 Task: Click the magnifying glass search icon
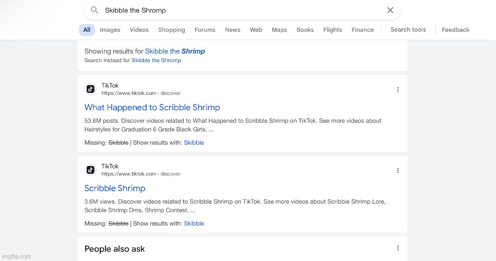click(x=95, y=10)
